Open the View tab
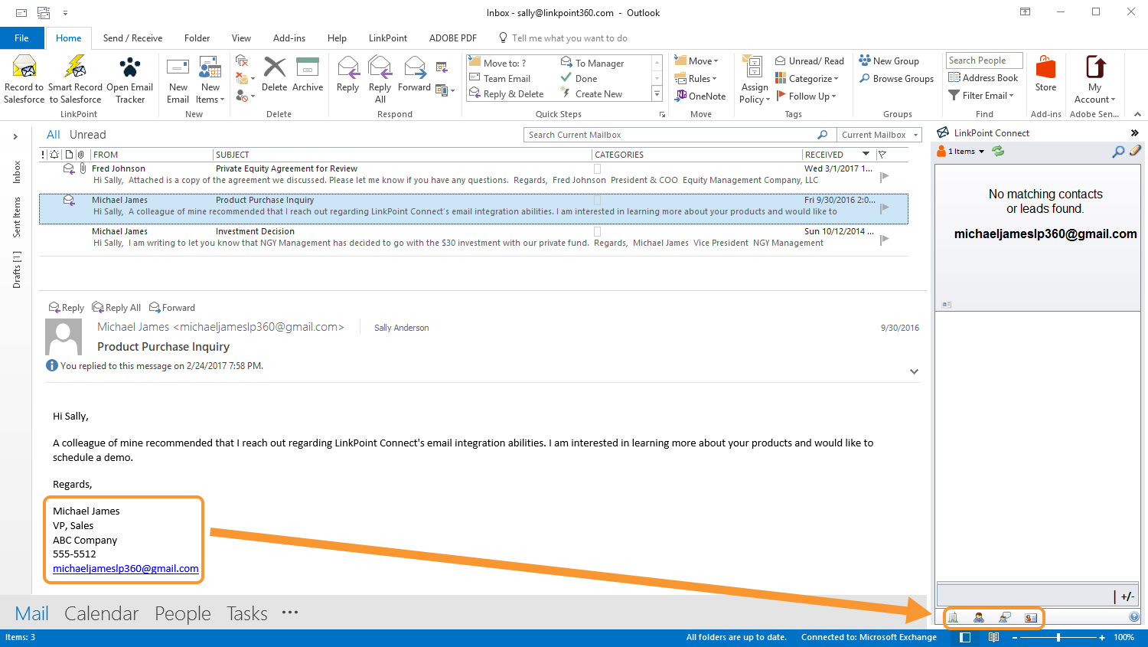Viewport: 1148px width, 647px height. pyautogui.click(x=241, y=38)
